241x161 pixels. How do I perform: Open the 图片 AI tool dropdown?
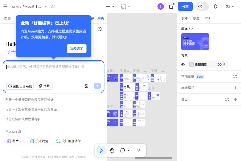pos(15,141)
